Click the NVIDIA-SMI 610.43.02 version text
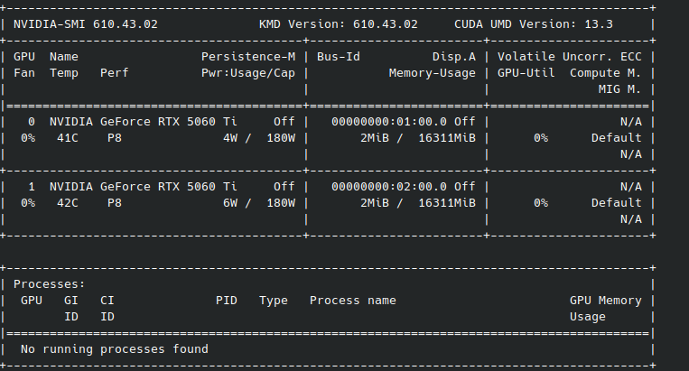 (x=86, y=24)
